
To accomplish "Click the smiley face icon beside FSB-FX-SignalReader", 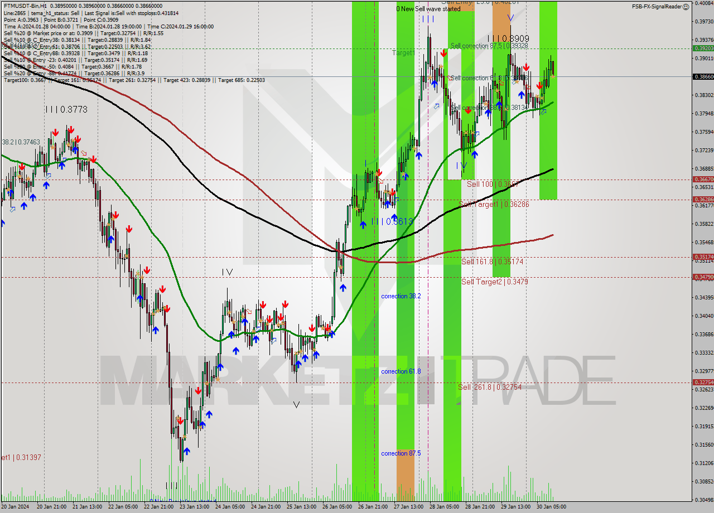I will [x=686, y=7].
